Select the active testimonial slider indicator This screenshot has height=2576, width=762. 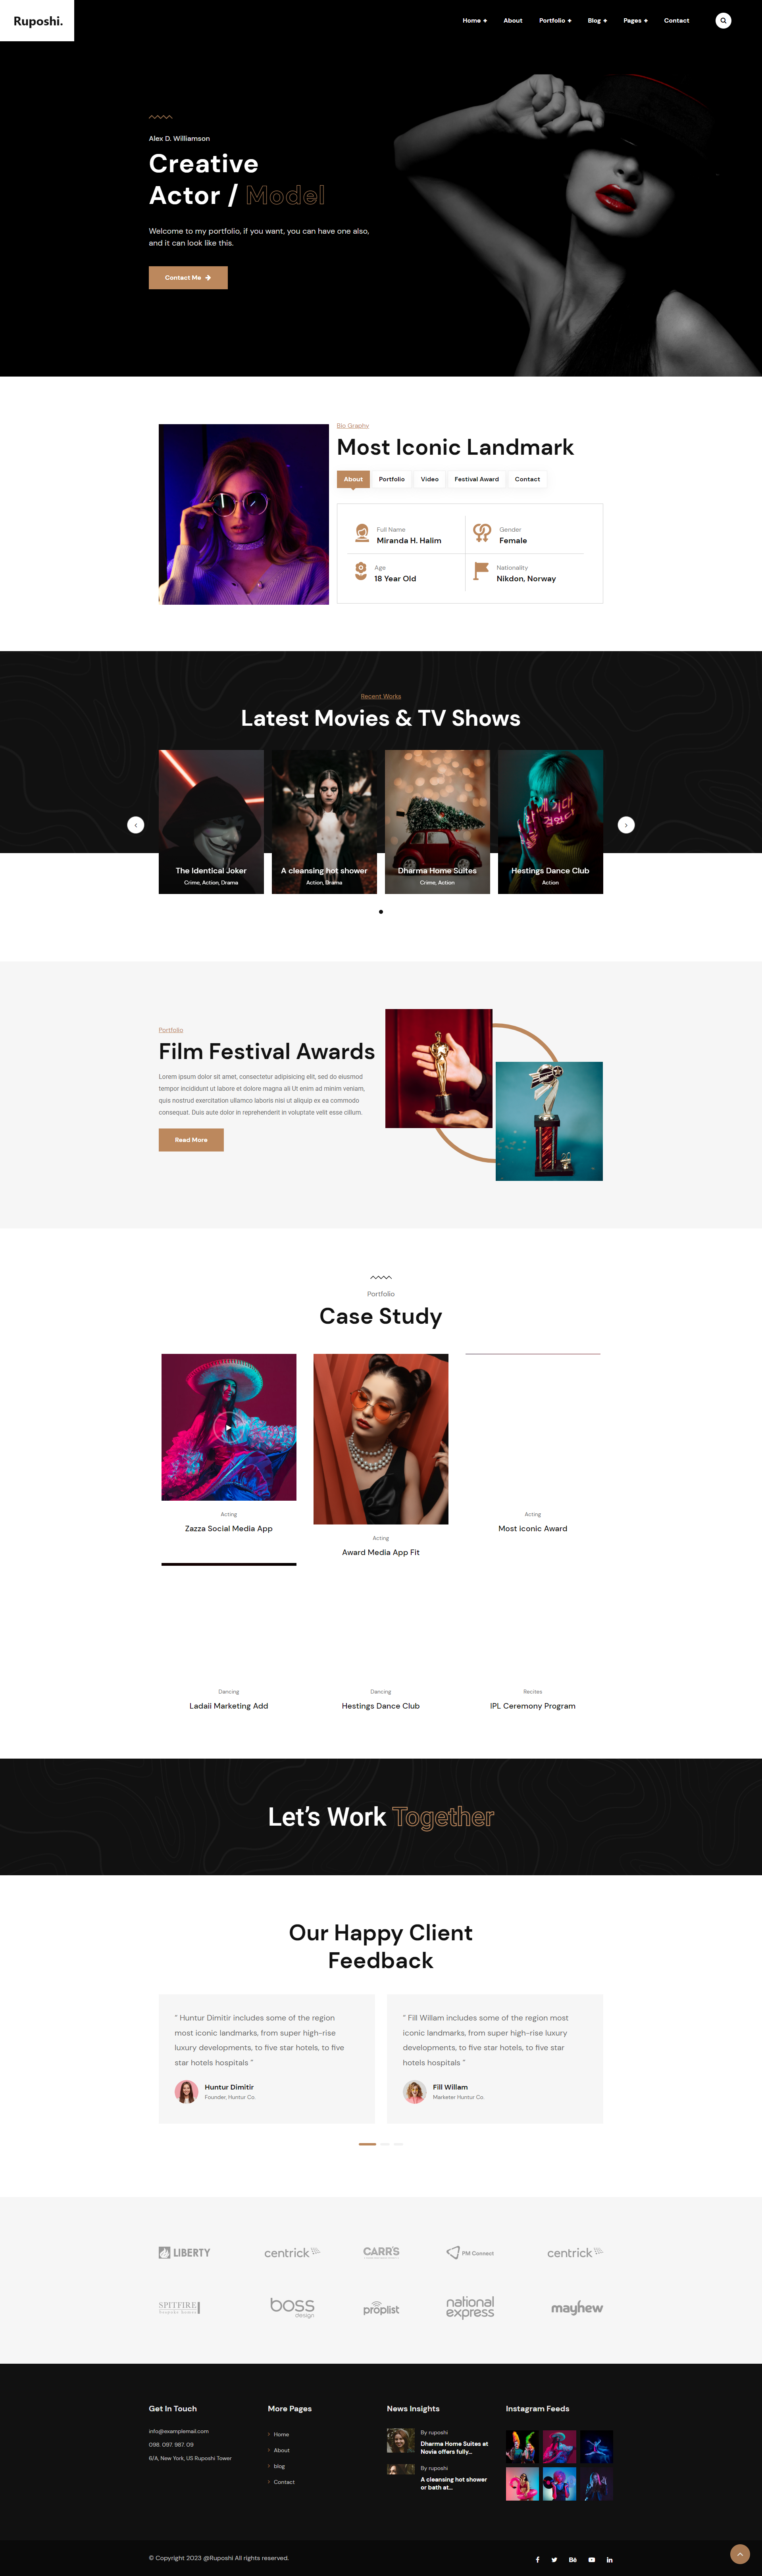[367, 2144]
